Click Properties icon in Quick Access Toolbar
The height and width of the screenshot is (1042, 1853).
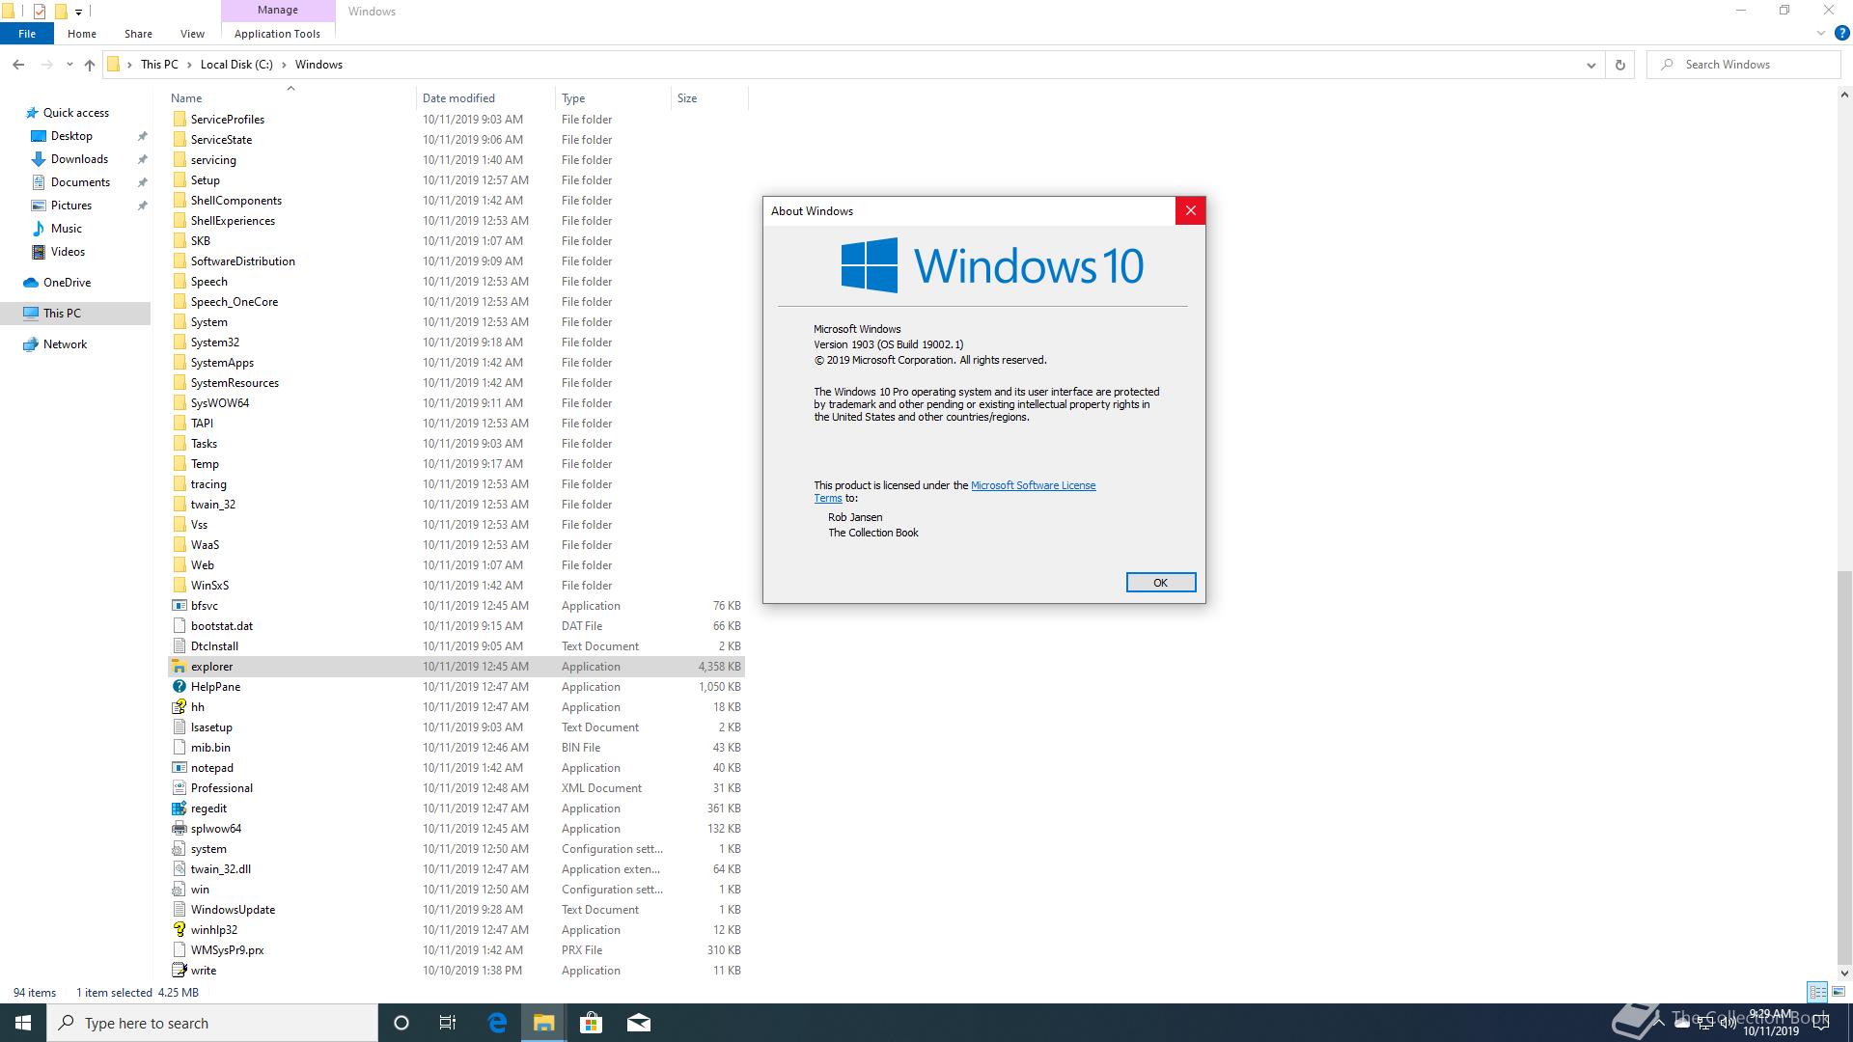click(40, 12)
